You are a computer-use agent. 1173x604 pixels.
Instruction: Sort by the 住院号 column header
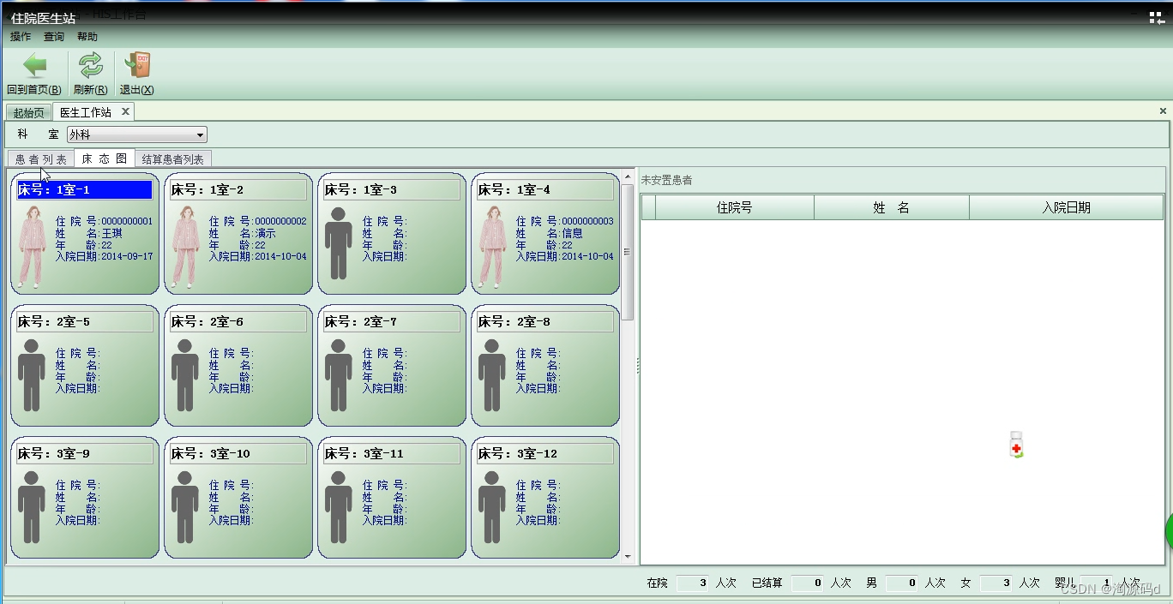coord(735,207)
